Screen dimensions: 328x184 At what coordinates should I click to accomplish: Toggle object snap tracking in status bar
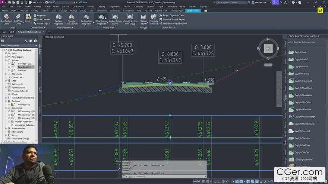237,181
